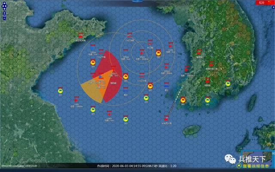275x172 pixels.
Task: Pan the map down with the arrow
Action: pos(4,9)
